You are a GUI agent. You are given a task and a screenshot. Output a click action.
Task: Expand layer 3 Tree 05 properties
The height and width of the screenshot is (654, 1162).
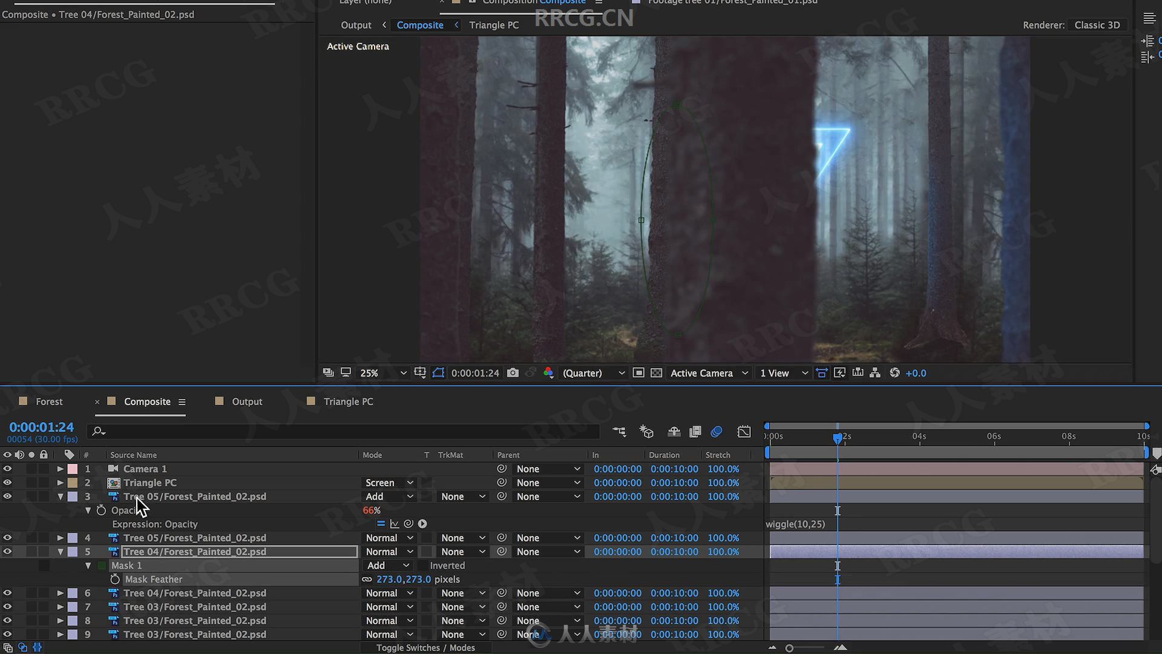click(x=60, y=496)
